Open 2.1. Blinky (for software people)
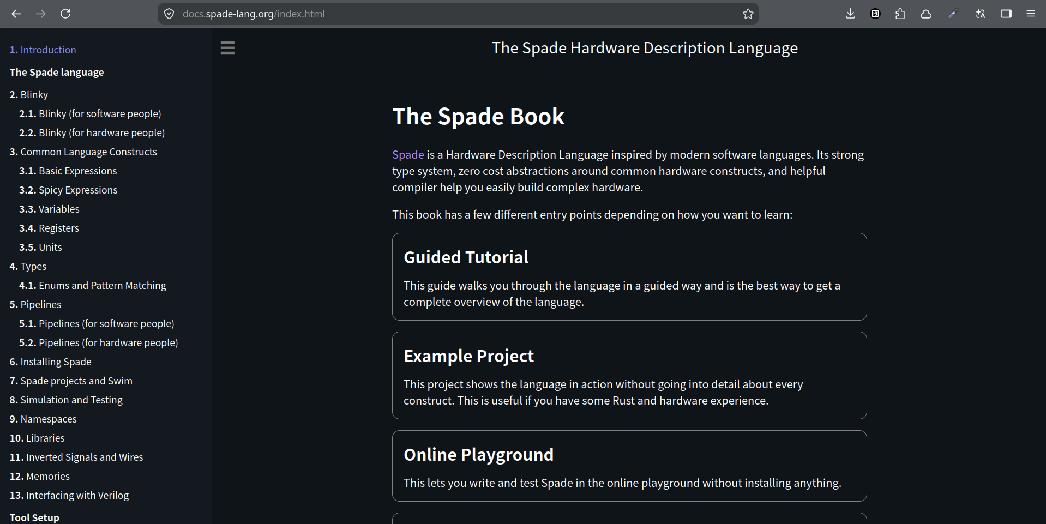 (90, 113)
